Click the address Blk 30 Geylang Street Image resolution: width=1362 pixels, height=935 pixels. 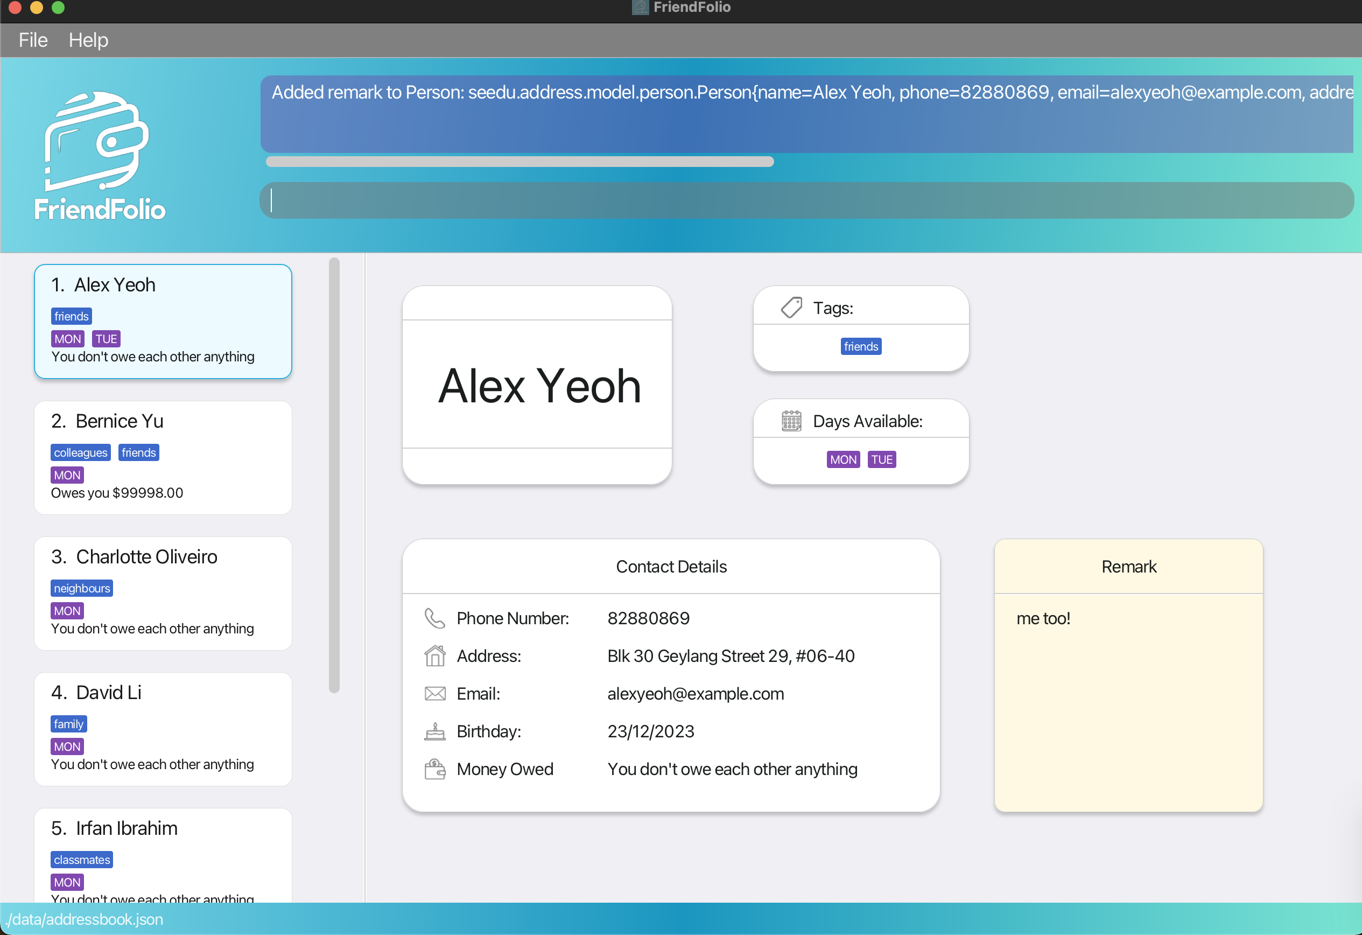(x=731, y=656)
